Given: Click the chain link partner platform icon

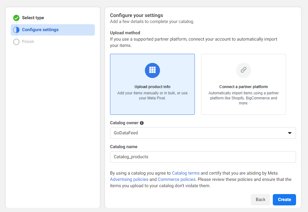Looking at the screenshot, I should point(244,70).
